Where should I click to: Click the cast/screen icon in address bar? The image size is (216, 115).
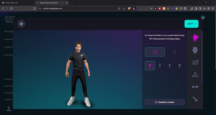coord(119,8)
